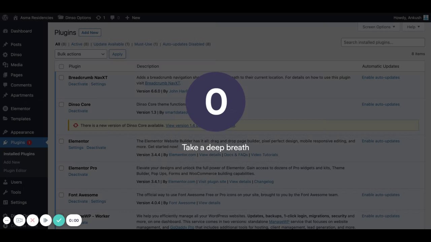The width and height of the screenshot is (431, 242).
Task: Select the Elementor Pro checkbox
Action: tap(61, 168)
